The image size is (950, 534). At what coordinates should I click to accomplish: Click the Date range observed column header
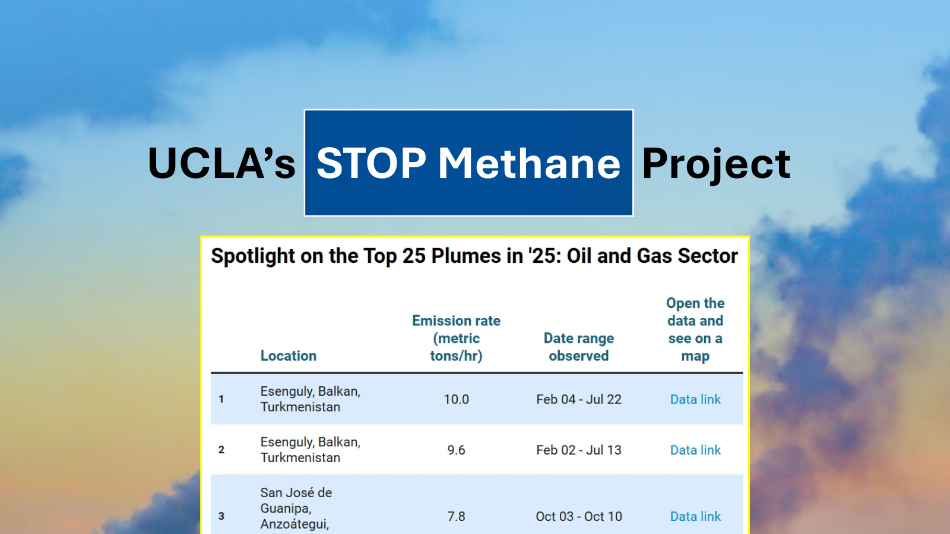579,347
